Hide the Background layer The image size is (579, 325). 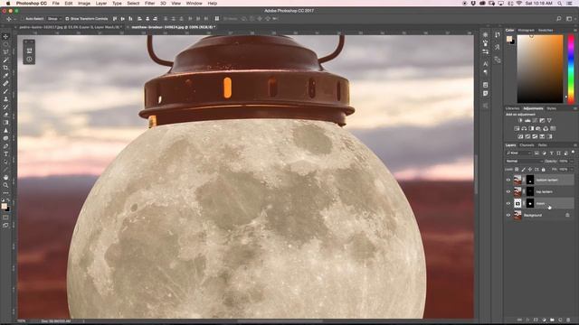pos(508,215)
